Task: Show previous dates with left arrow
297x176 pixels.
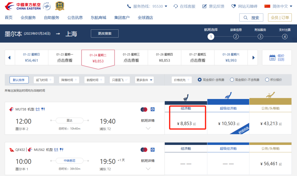Action: pyautogui.click(x=9, y=57)
